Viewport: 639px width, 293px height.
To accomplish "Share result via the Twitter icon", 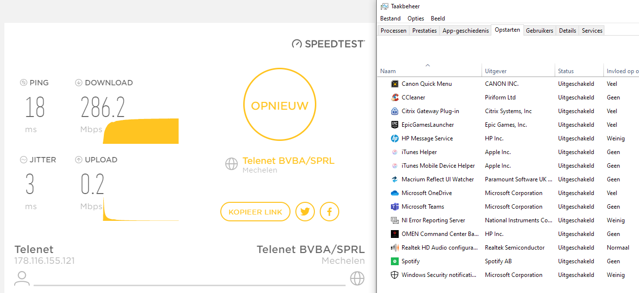I will click(x=305, y=212).
